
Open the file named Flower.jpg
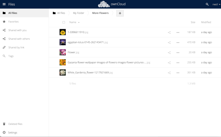coord(73,52)
